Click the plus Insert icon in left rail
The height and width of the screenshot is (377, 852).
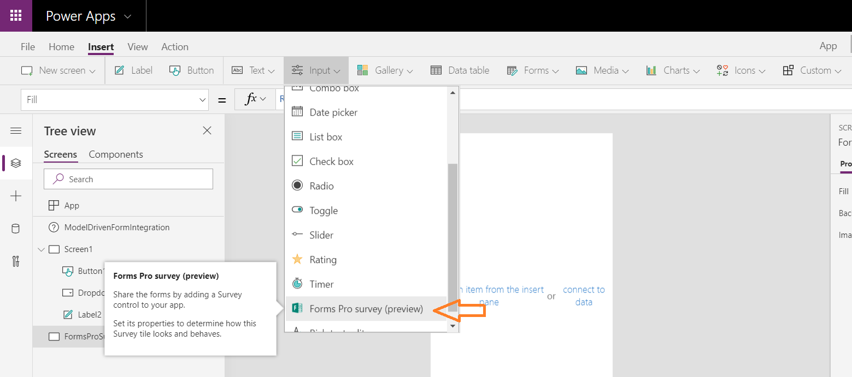pyautogui.click(x=16, y=196)
